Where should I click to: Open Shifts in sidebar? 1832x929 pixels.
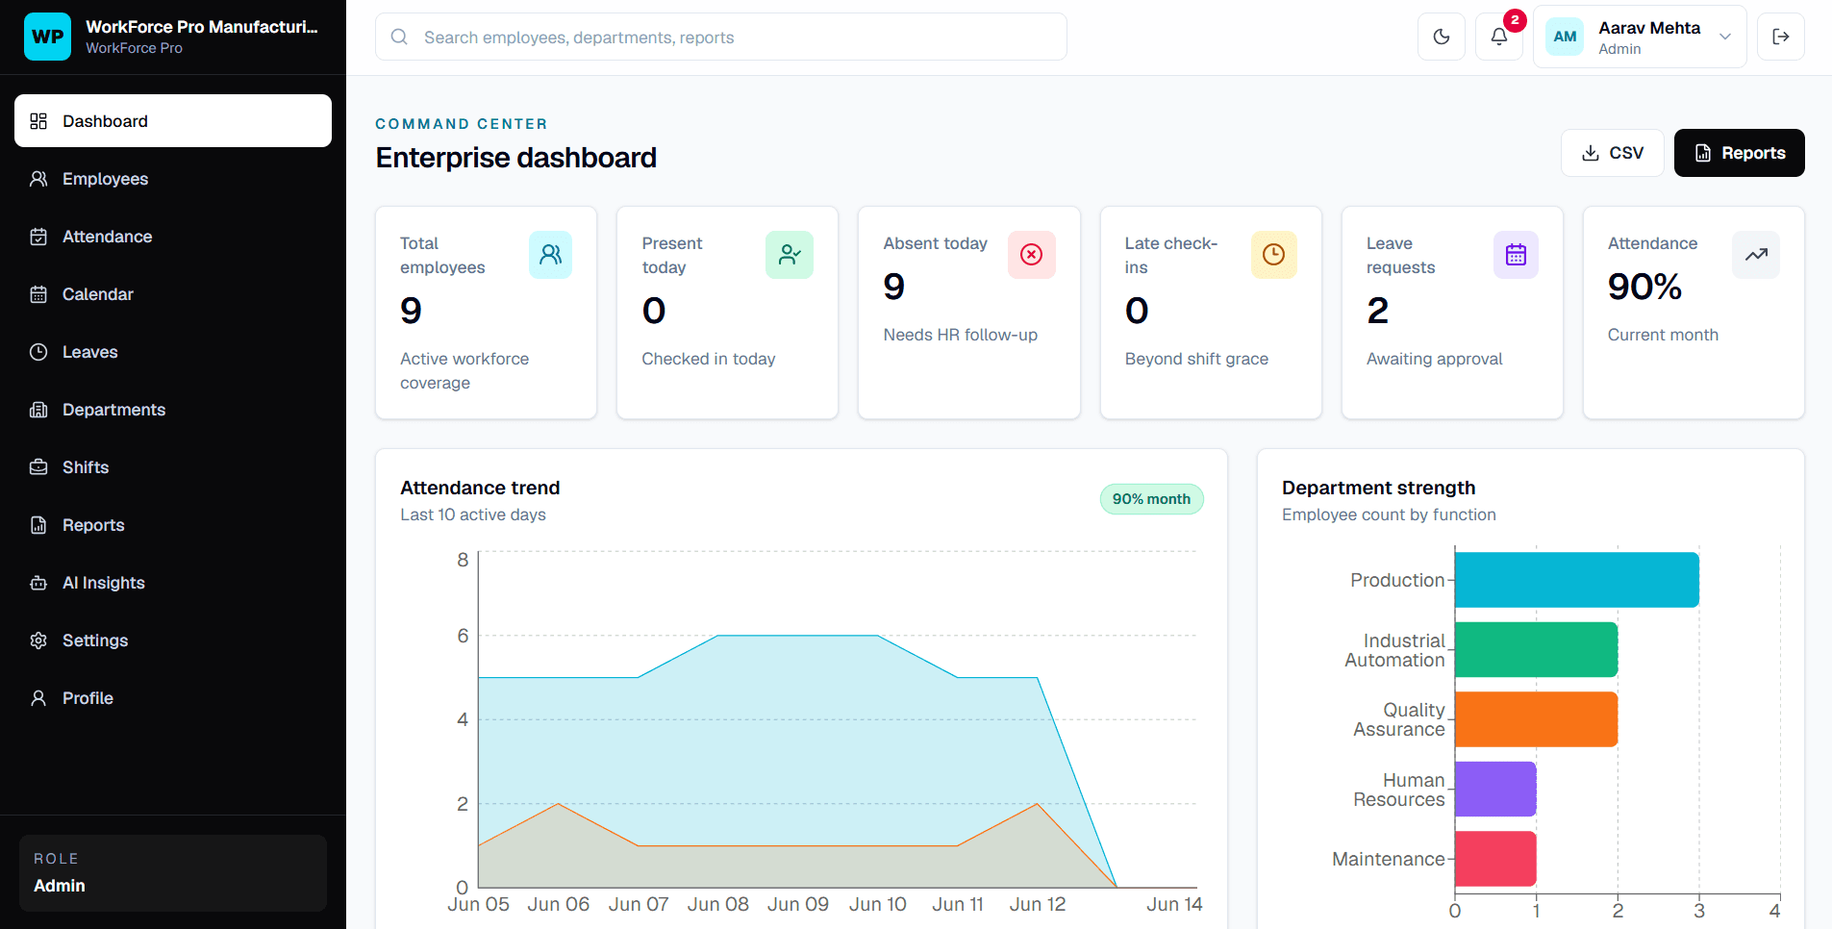pyautogui.click(x=173, y=467)
